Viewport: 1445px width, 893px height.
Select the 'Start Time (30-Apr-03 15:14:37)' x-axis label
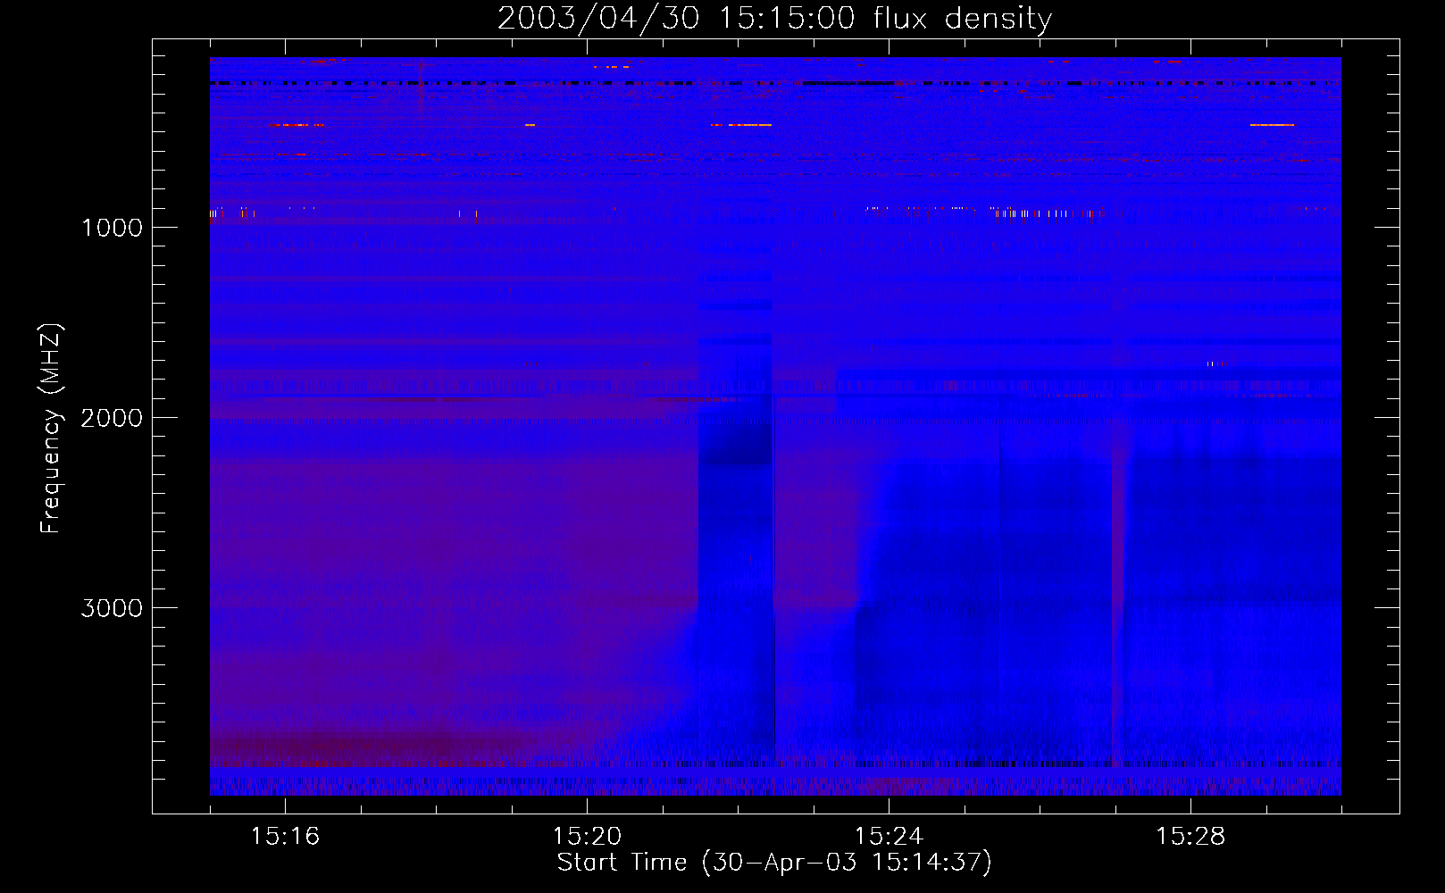click(774, 863)
